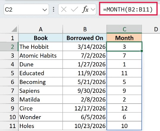Select Month cell showing 12 for Circe
This screenshot has height=131, width=160.
click(x=124, y=108)
